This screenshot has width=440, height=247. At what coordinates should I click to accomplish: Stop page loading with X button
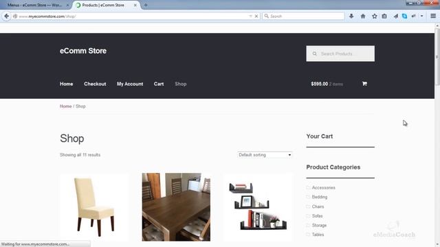[256, 16]
